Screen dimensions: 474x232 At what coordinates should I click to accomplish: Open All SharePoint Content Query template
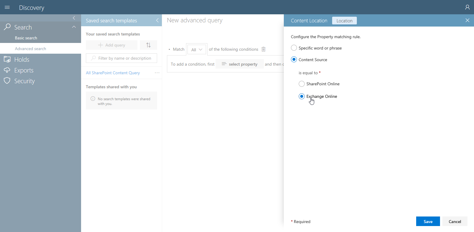[x=113, y=73]
